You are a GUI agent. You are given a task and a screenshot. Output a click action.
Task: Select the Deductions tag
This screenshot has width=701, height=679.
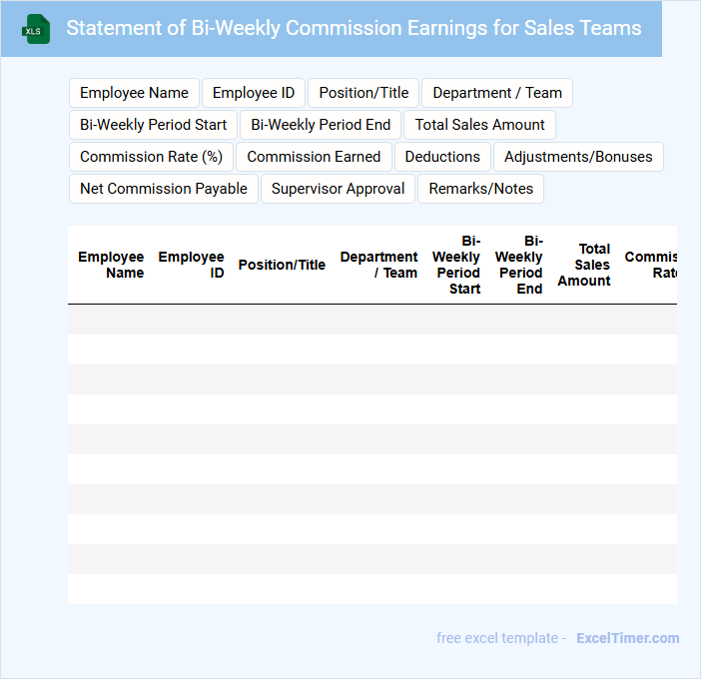point(443,157)
